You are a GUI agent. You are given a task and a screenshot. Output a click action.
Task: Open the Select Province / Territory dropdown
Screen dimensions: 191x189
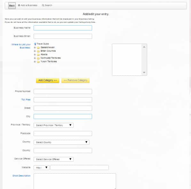pos(54,125)
